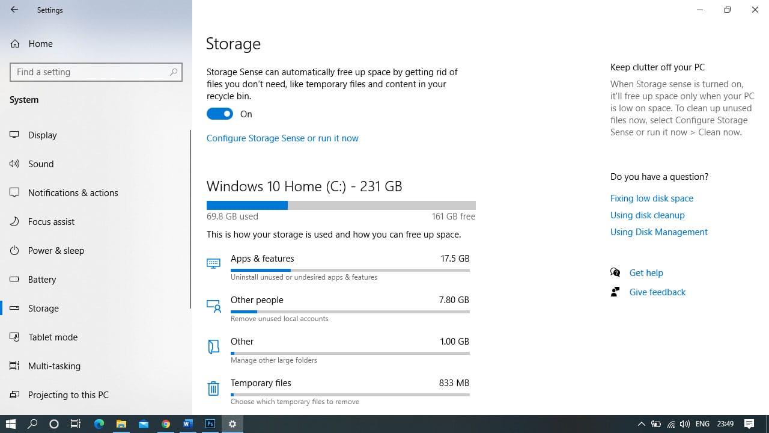Click Configure Storage Sense or run it now
The image size is (769, 433).
(x=282, y=138)
